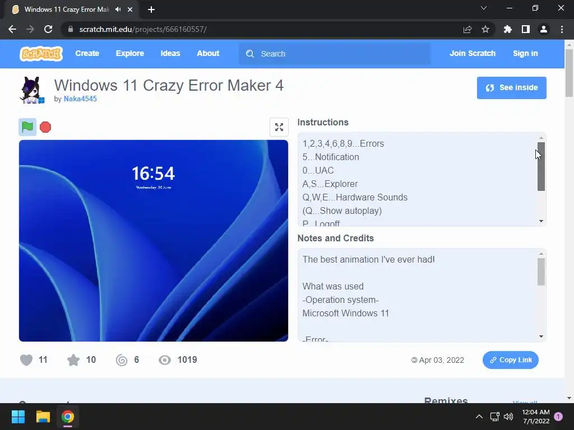Screen dimensions: 574x430
Task: Open the Ideas menu item
Action: point(170,53)
